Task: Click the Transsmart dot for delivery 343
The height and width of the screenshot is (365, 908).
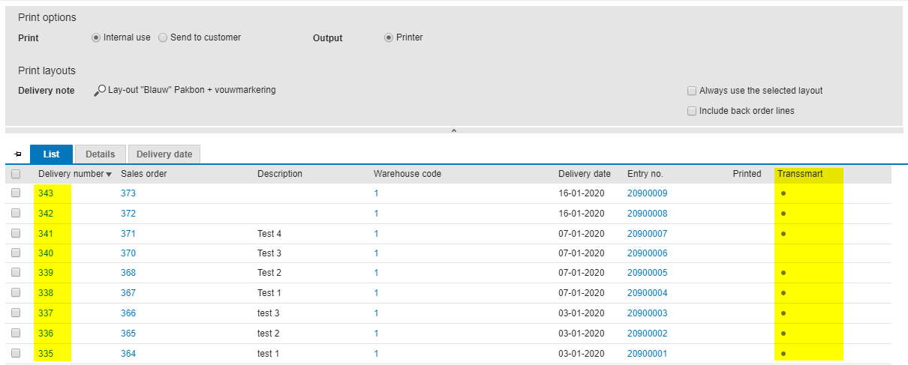Action: tap(783, 193)
